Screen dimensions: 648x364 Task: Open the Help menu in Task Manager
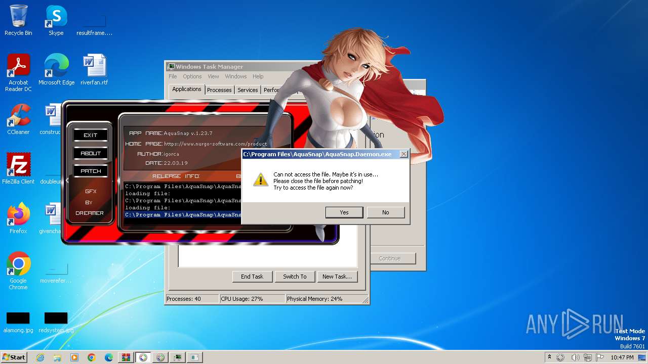(x=258, y=76)
